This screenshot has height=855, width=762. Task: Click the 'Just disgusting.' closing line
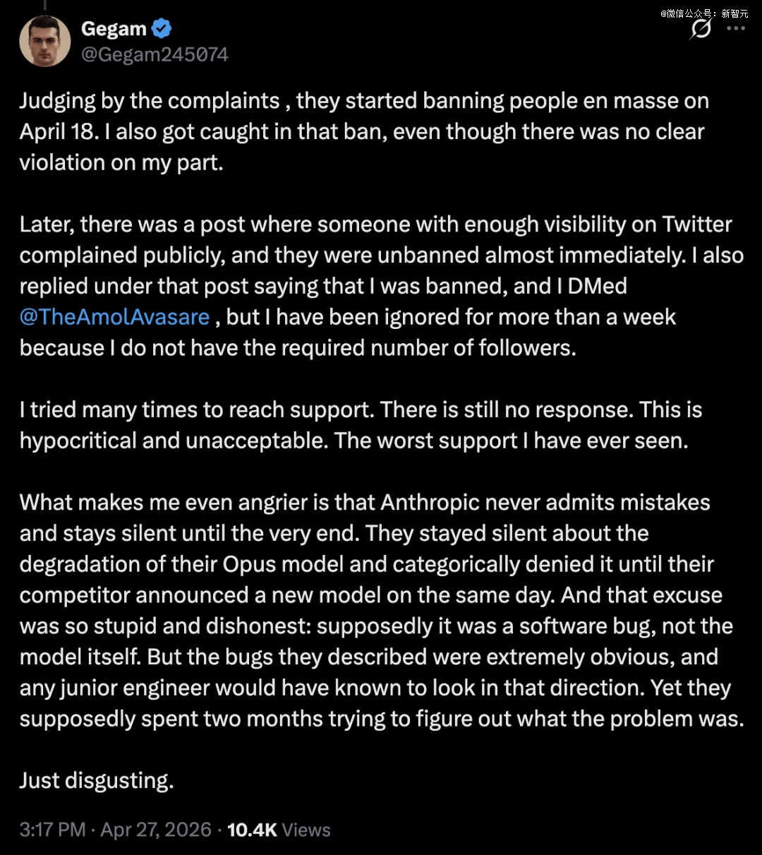pos(97,781)
